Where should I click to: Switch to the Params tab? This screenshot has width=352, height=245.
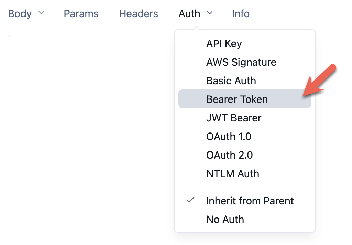point(81,14)
